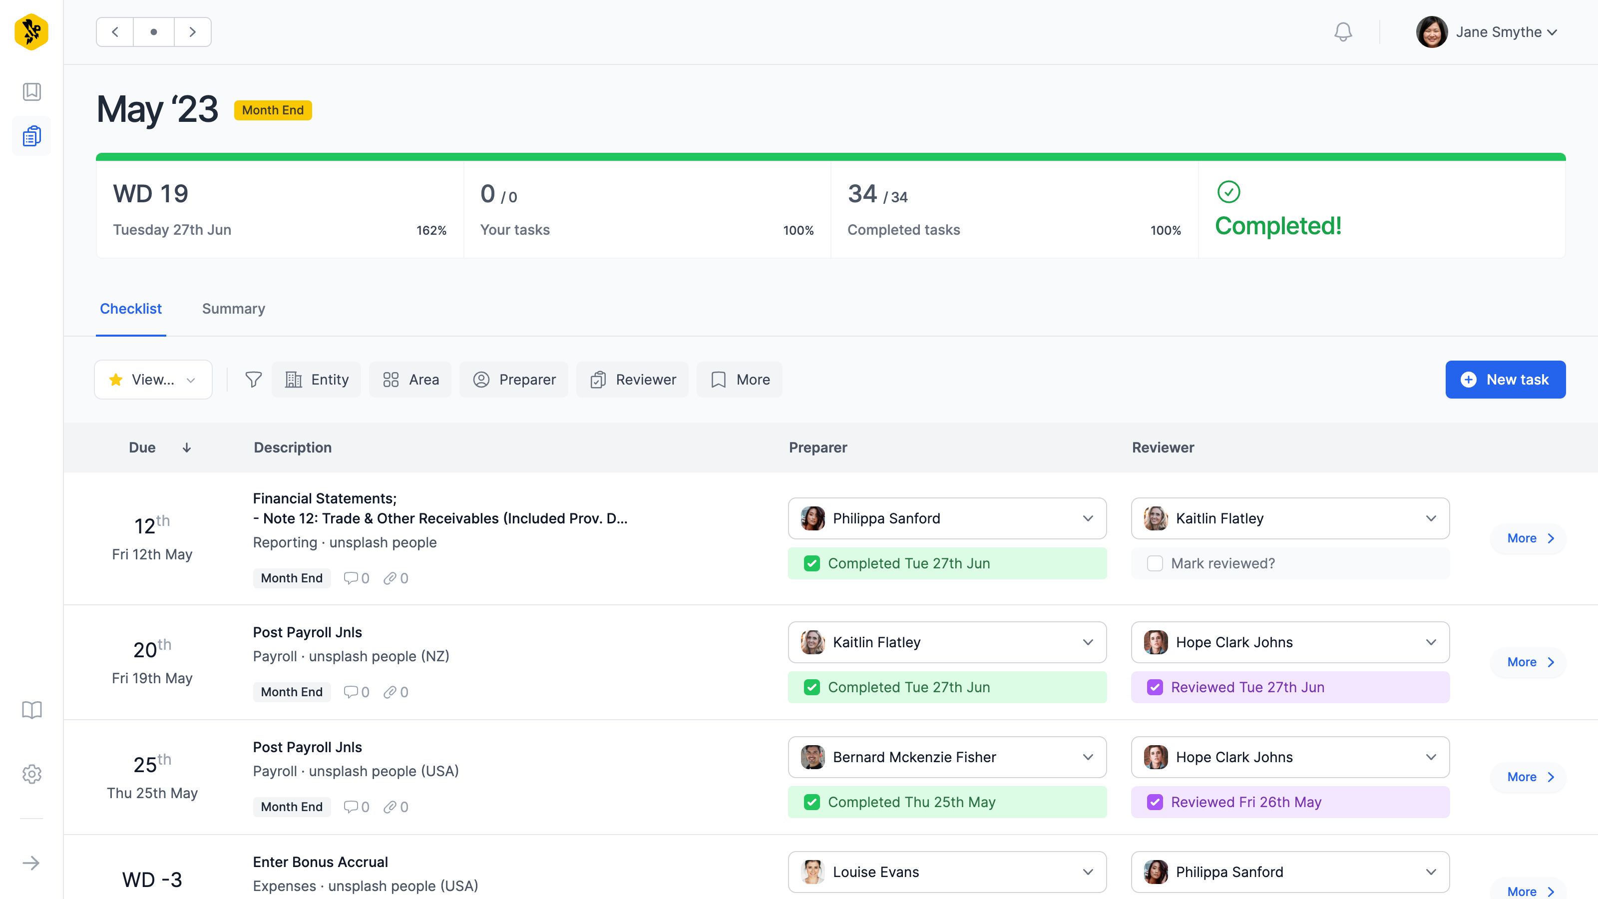This screenshot has width=1598, height=899.
Task: Click the filter funnel icon
Action: [253, 380]
